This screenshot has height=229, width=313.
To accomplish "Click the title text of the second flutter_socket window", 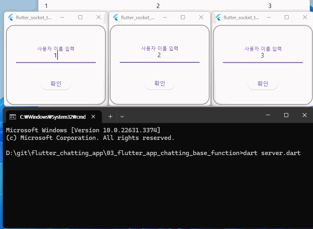I will pos(138,18).
